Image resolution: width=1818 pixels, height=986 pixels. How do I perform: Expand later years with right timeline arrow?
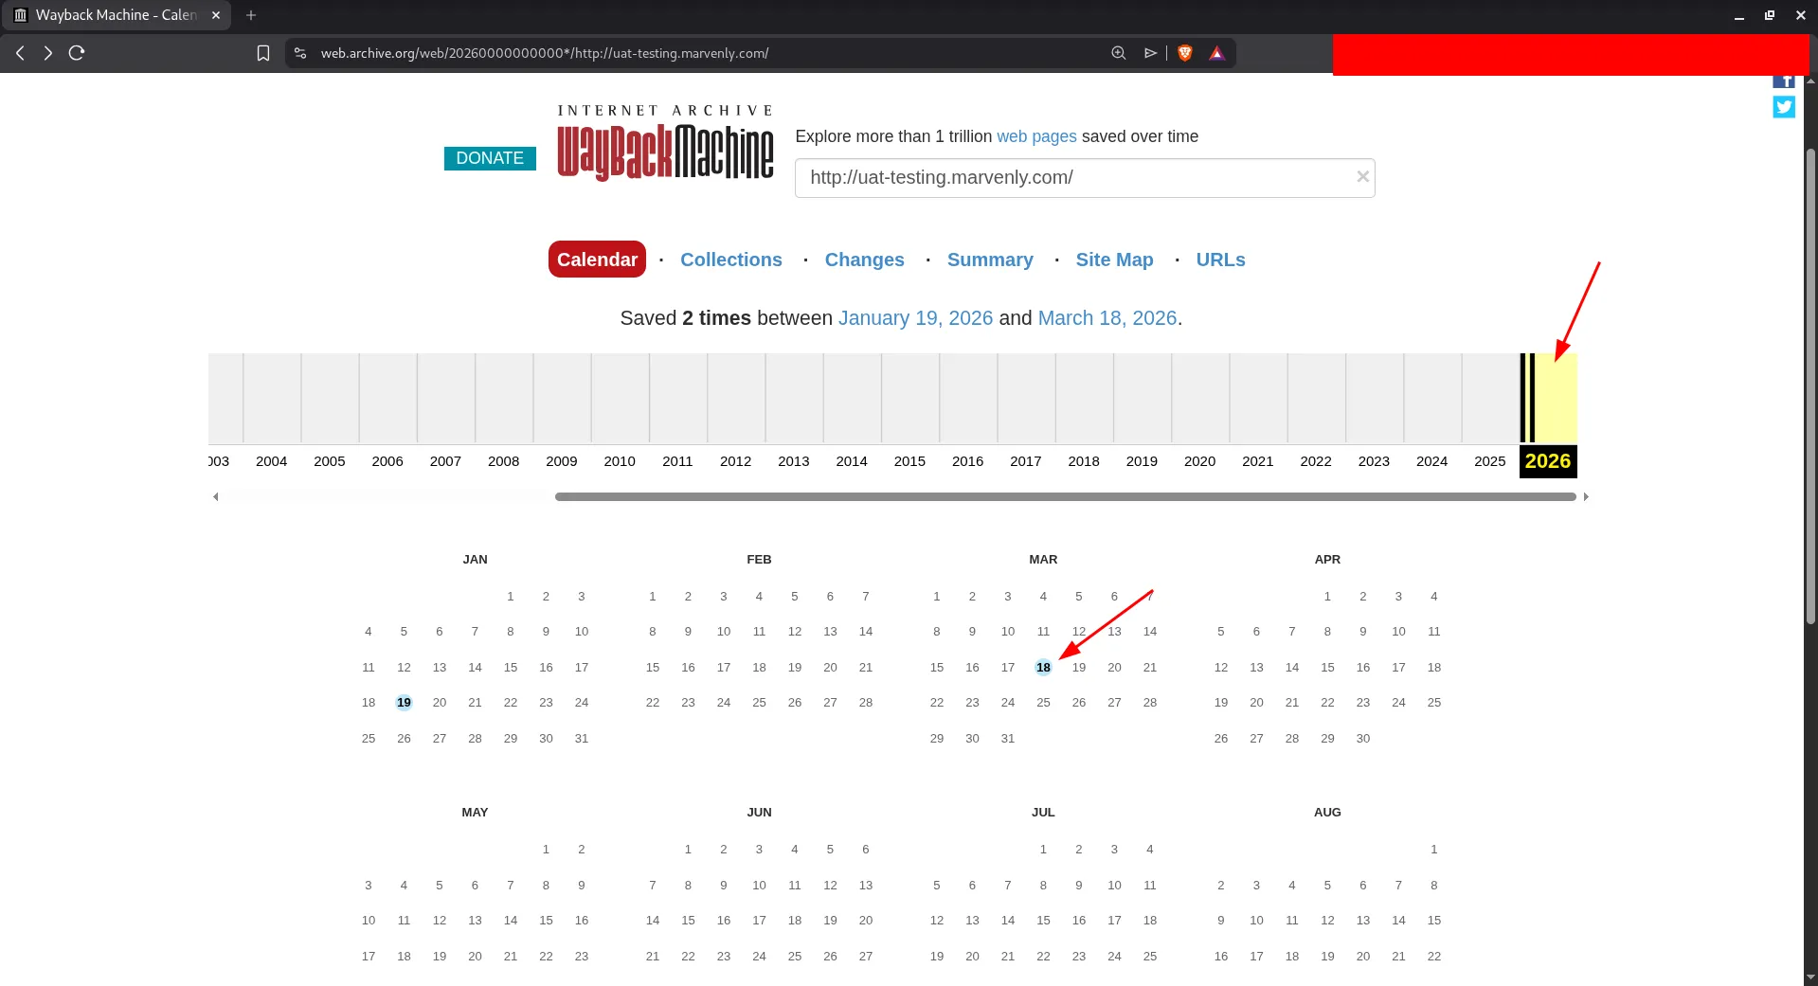coord(1586,495)
